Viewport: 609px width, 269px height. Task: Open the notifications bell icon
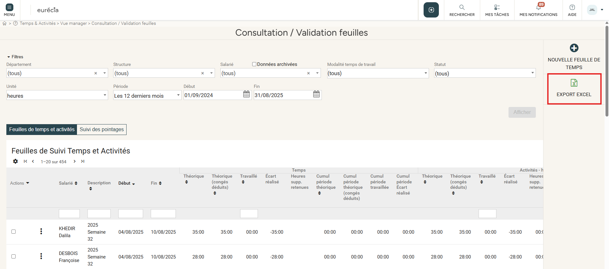(538, 7)
